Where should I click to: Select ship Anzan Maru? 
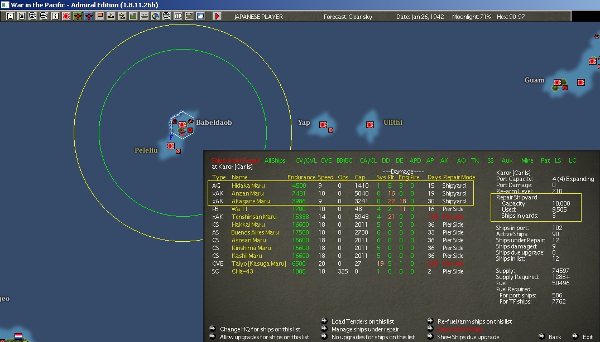pyautogui.click(x=248, y=193)
